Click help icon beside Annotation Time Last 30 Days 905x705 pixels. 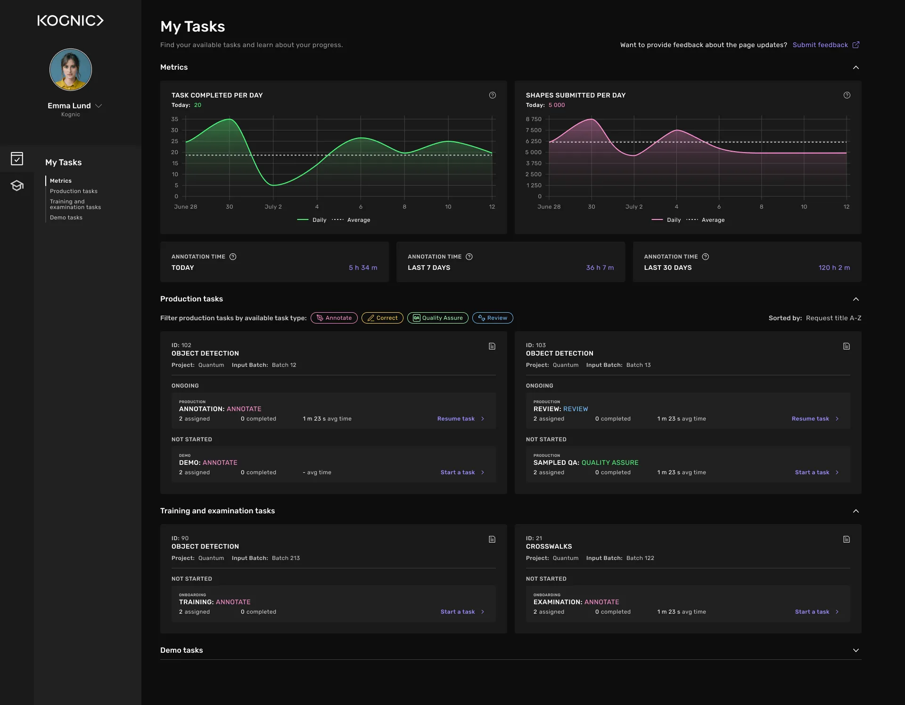(x=706, y=257)
